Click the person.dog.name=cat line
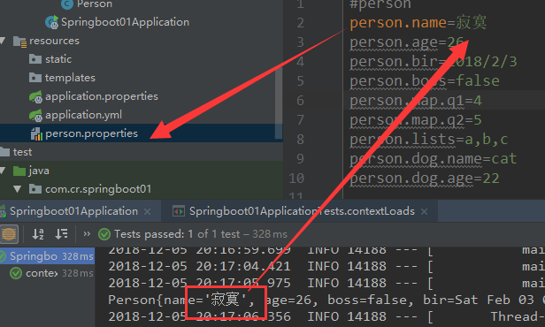 click(434, 159)
